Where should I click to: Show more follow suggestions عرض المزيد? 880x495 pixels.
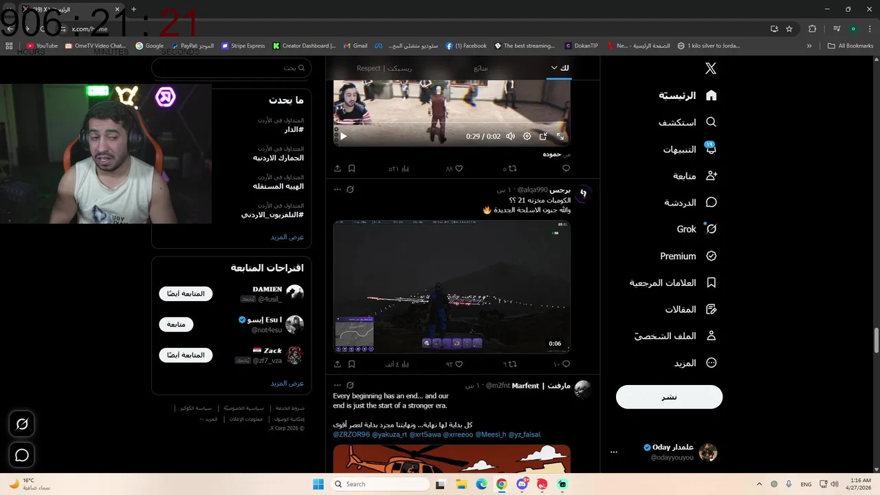coord(287,383)
